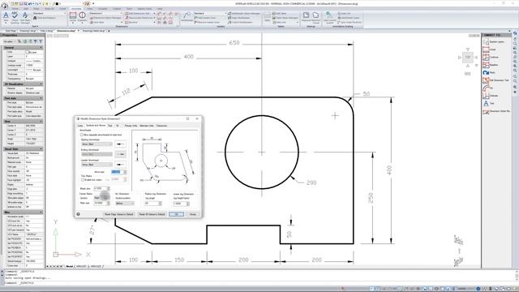Screen dimensions: 519x292
Task: Select the Table tool in ribbon
Action: click(267, 18)
